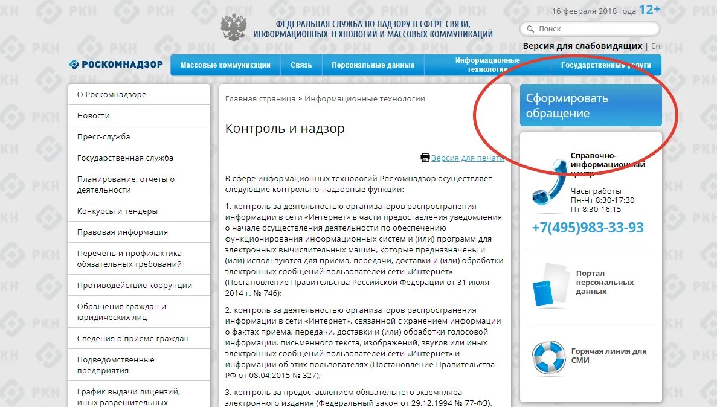Open the Информационные технологии menu tab

[487, 65]
